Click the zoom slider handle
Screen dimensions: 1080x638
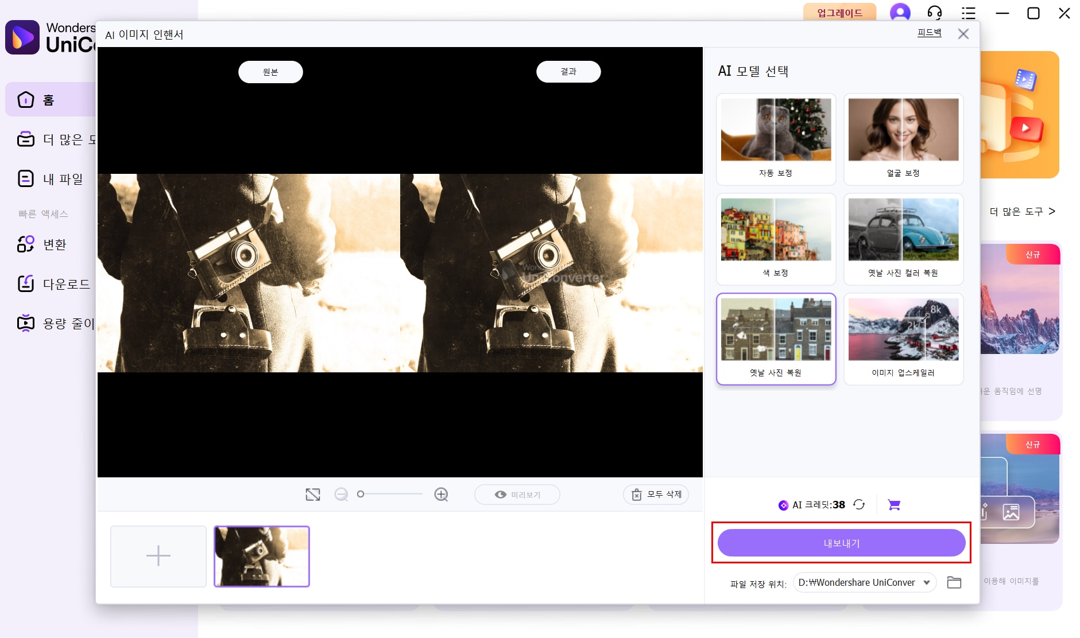pyautogui.click(x=361, y=494)
